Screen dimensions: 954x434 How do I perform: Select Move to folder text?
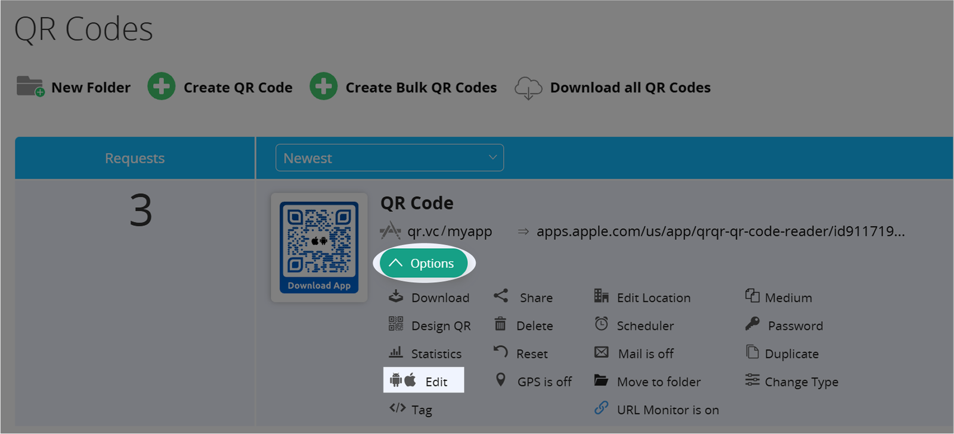pyautogui.click(x=659, y=382)
